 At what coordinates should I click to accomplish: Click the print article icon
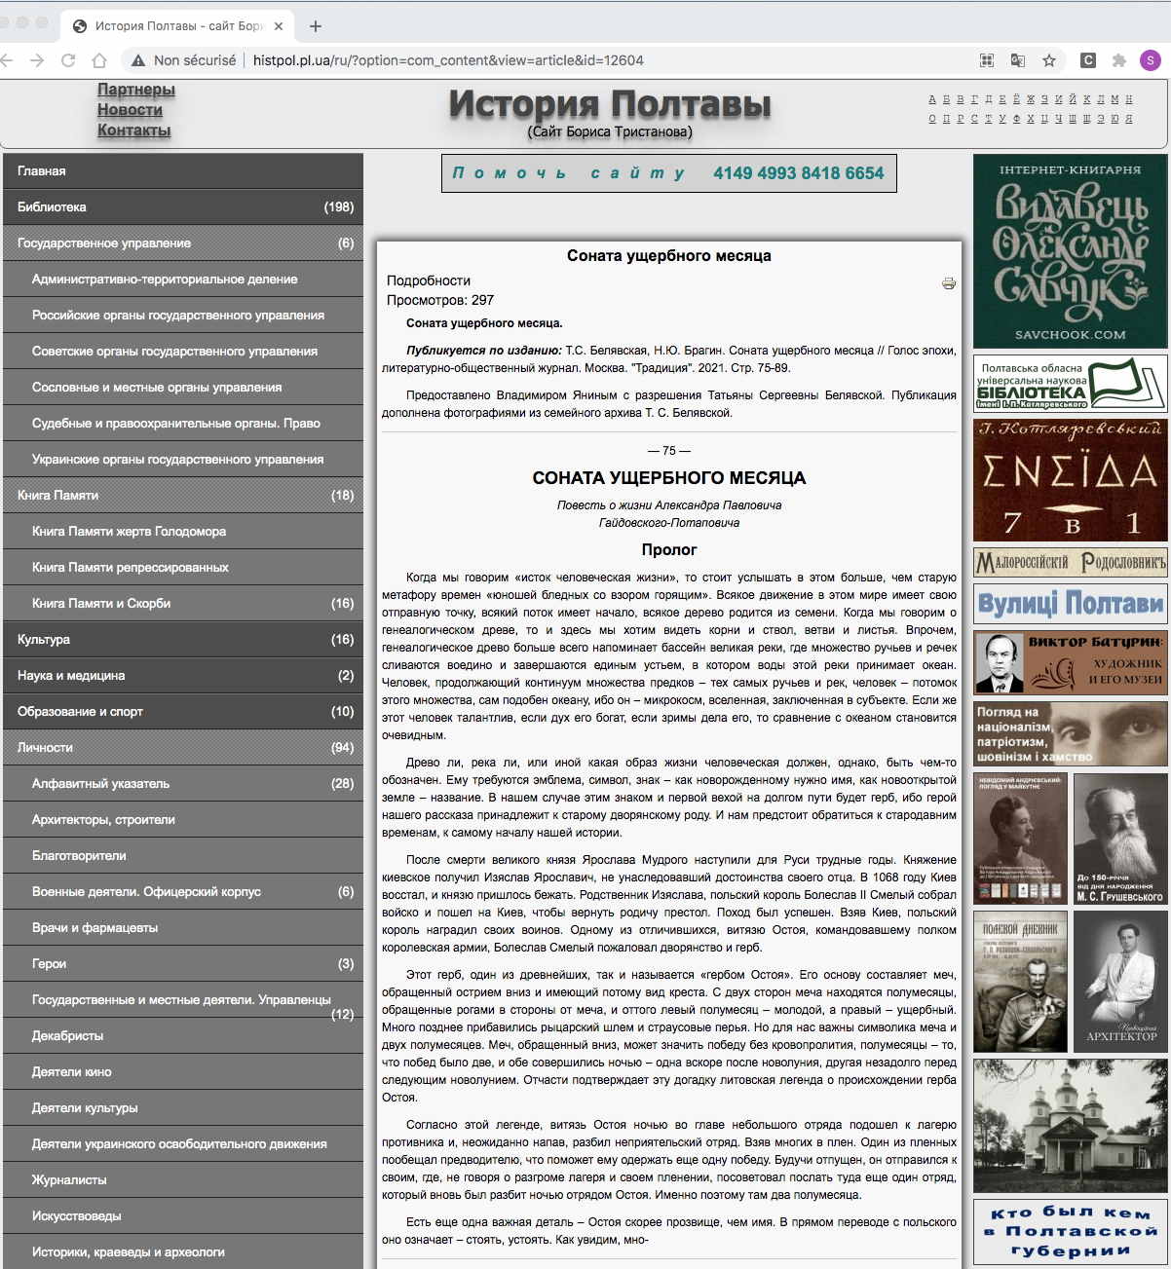[948, 283]
